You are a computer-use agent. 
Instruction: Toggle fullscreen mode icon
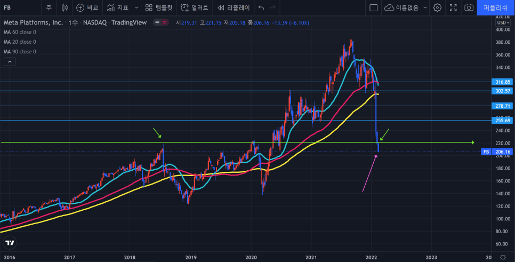(x=453, y=7)
